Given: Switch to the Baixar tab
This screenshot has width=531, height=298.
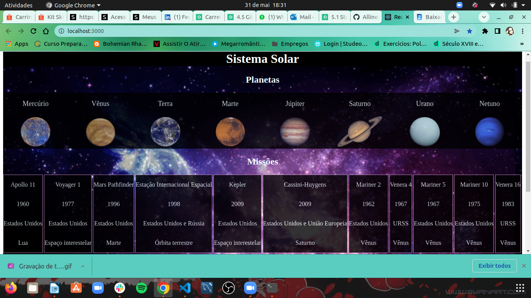Looking at the screenshot, I should tap(429, 17).
